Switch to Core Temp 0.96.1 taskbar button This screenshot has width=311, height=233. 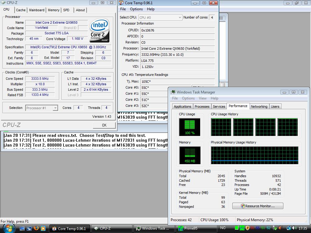70,228
